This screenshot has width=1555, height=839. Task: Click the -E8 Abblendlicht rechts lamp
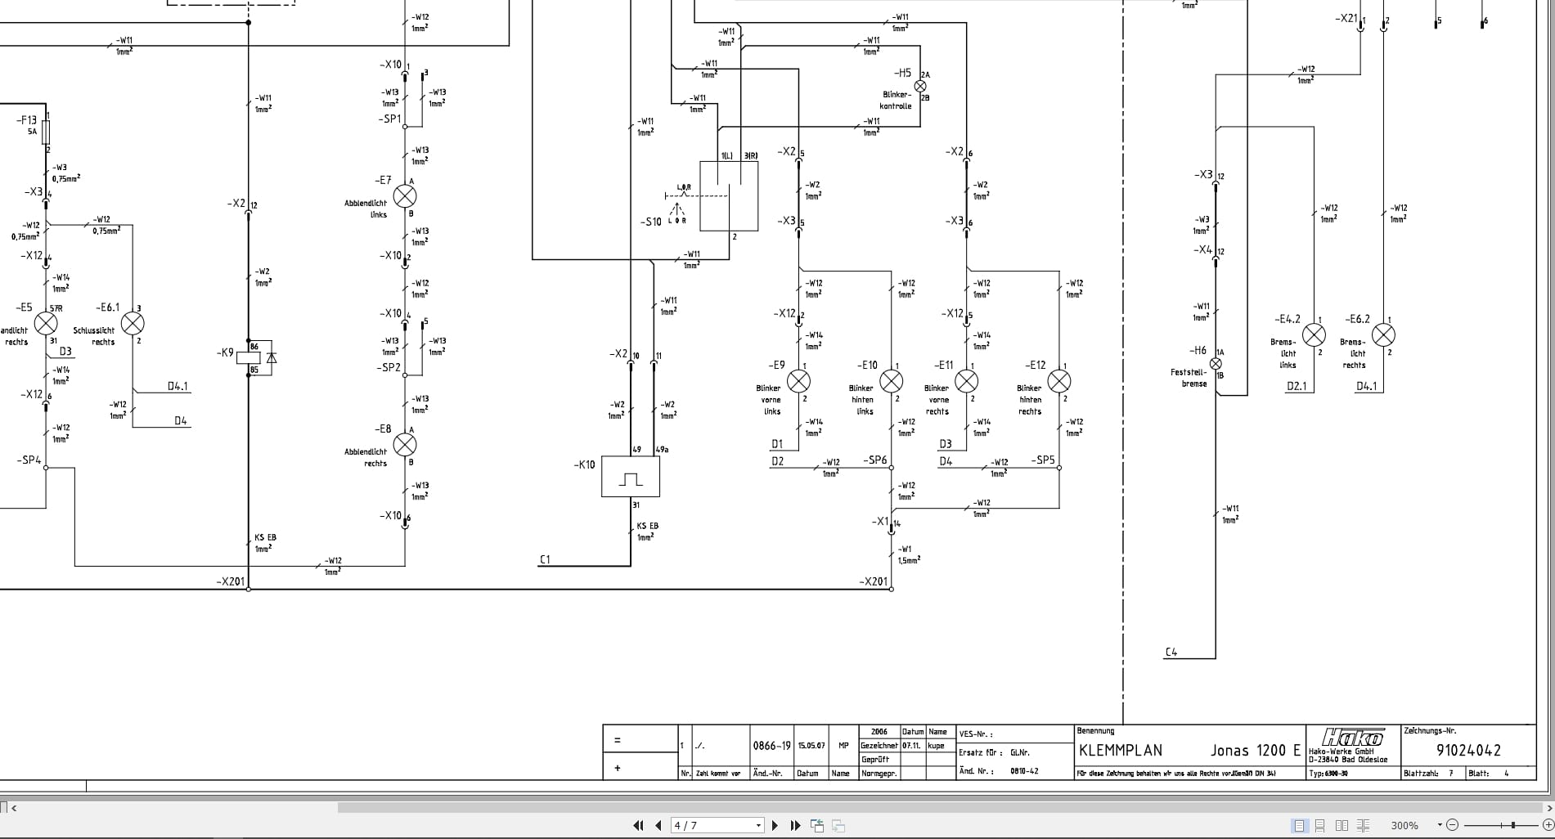tap(405, 445)
